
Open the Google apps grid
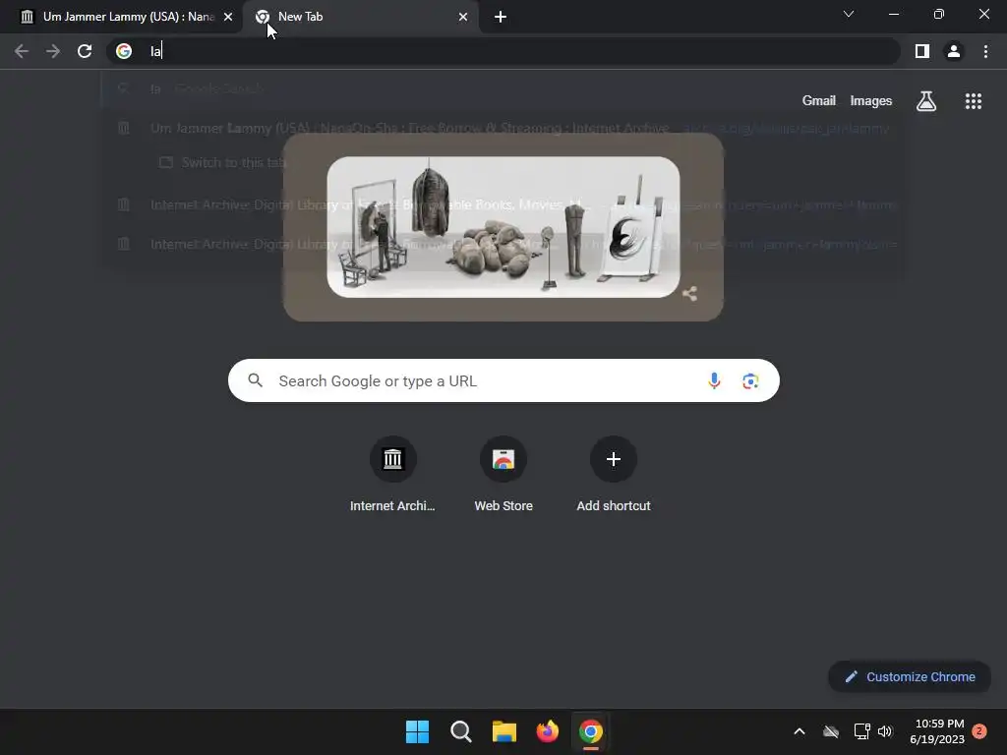point(974,101)
